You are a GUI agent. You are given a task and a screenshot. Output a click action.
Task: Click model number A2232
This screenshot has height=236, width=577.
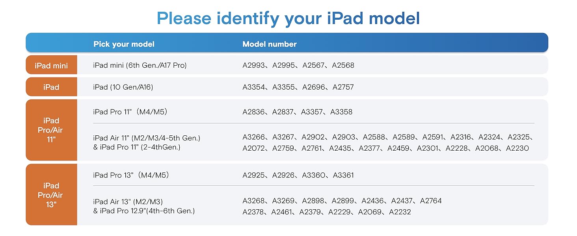[x=400, y=212]
